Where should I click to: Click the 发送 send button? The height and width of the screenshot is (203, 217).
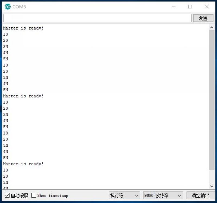[x=203, y=18]
